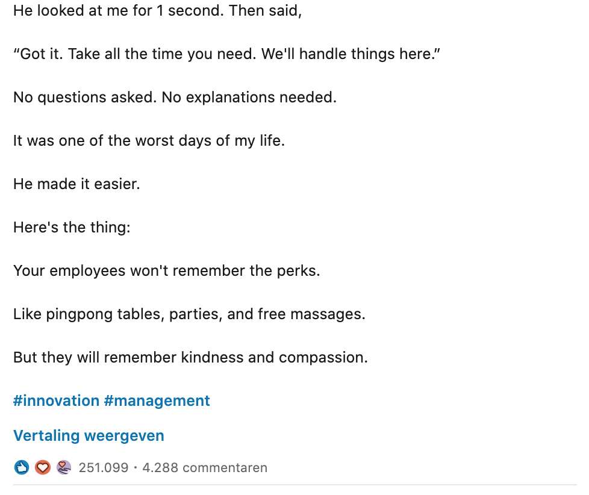589x495 pixels.
Task: Click the red heart Love reaction icon
Action: click(42, 467)
